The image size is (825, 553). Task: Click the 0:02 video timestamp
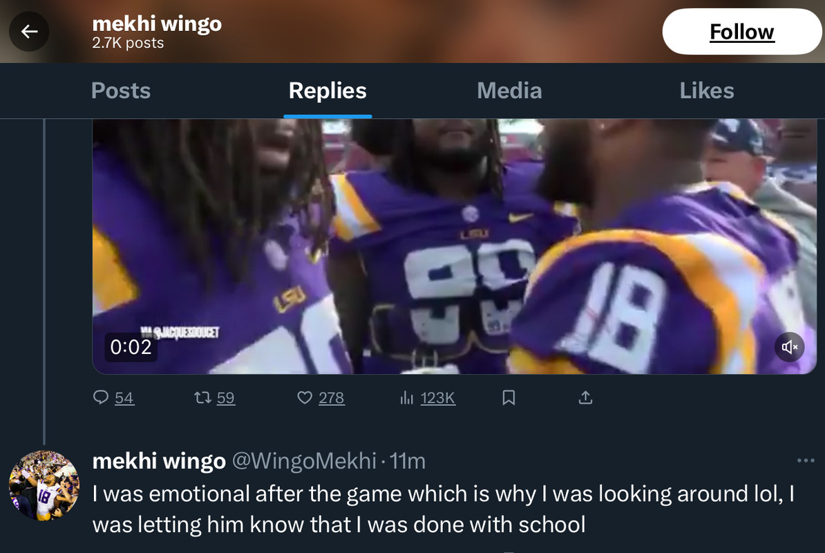(131, 347)
